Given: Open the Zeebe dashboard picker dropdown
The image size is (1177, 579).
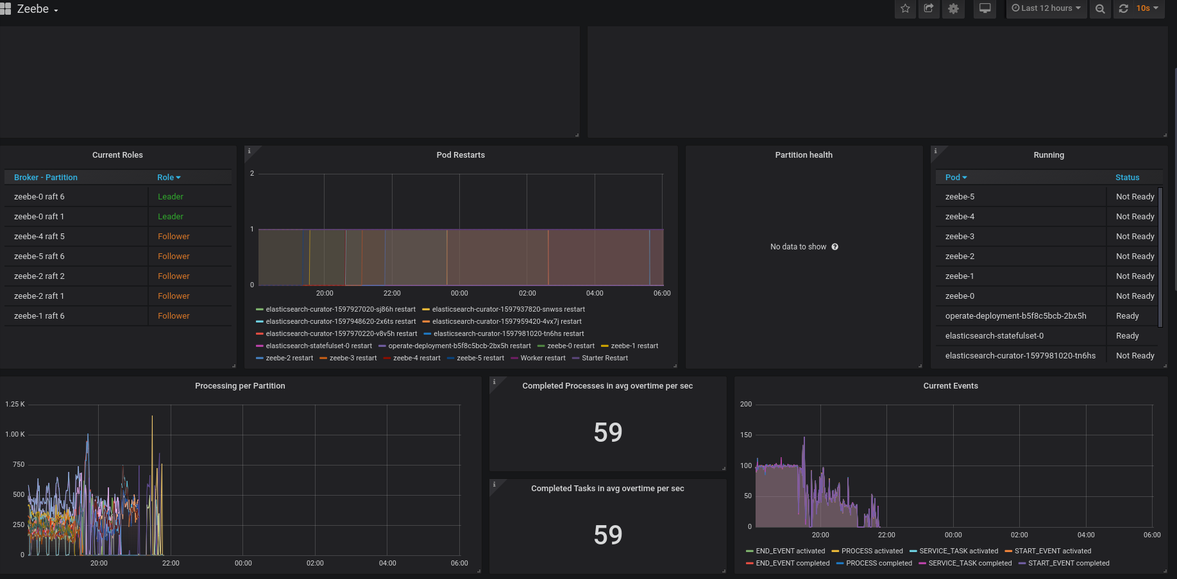Looking at the screenshot, I should pos(38,9).
